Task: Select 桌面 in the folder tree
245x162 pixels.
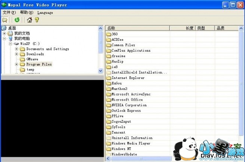Action: [x=12, y=28]
